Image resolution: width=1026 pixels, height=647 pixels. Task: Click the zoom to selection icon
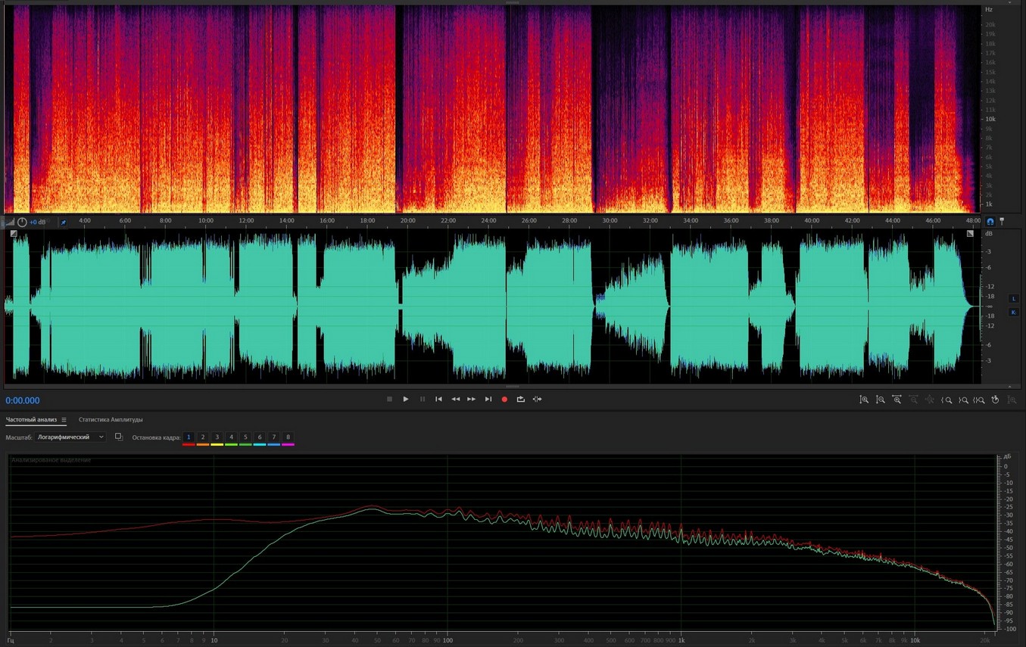[979, 400]
